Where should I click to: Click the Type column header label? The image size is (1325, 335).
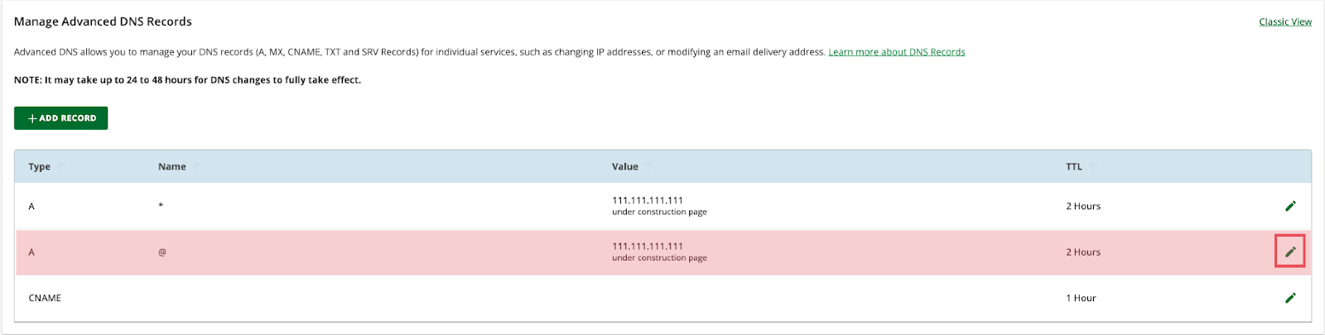tap(40, 166)
